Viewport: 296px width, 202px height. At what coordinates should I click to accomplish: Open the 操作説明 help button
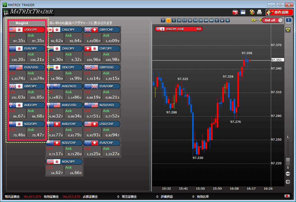(279, 12)
